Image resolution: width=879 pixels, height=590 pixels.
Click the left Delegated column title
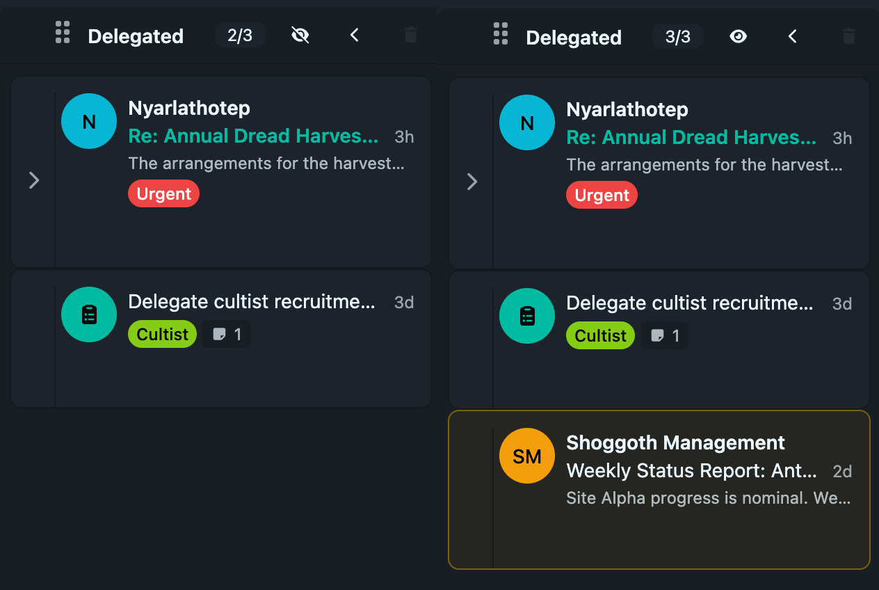136,36
